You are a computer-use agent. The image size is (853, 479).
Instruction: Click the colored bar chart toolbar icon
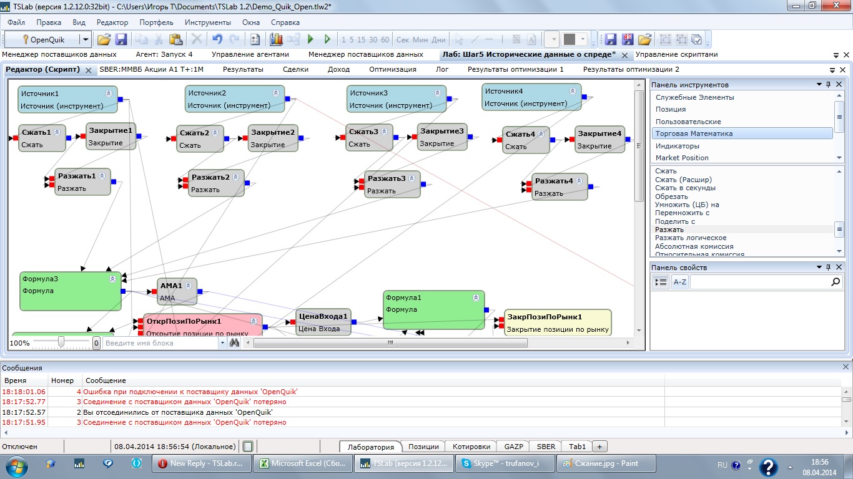pyautogui.click(x=276, y=39)
